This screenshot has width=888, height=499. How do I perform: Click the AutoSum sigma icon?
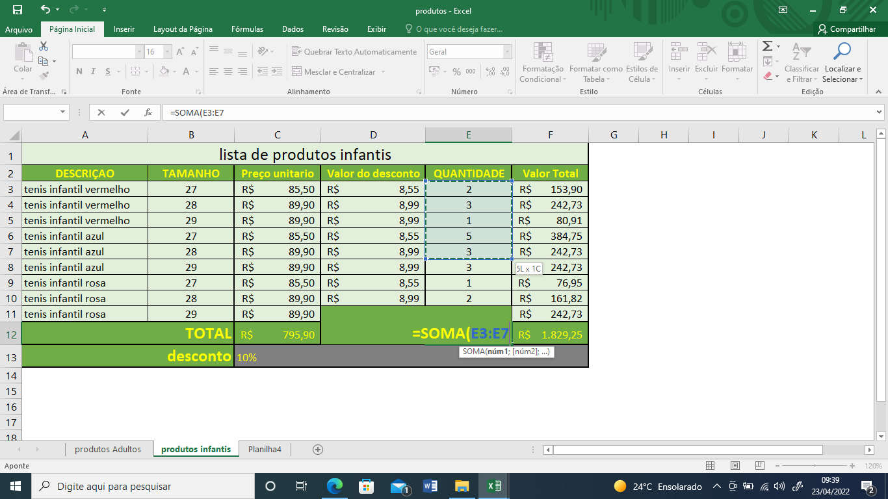click(767, 46)
